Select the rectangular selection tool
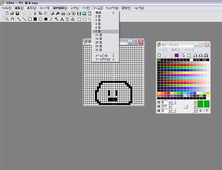 pos(79,19)
